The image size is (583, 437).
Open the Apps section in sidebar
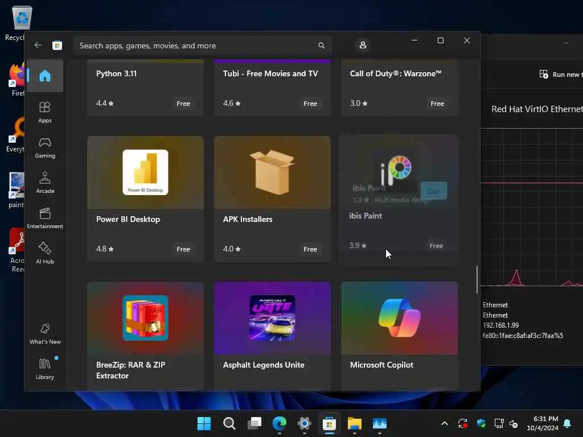tap(45, 112)
